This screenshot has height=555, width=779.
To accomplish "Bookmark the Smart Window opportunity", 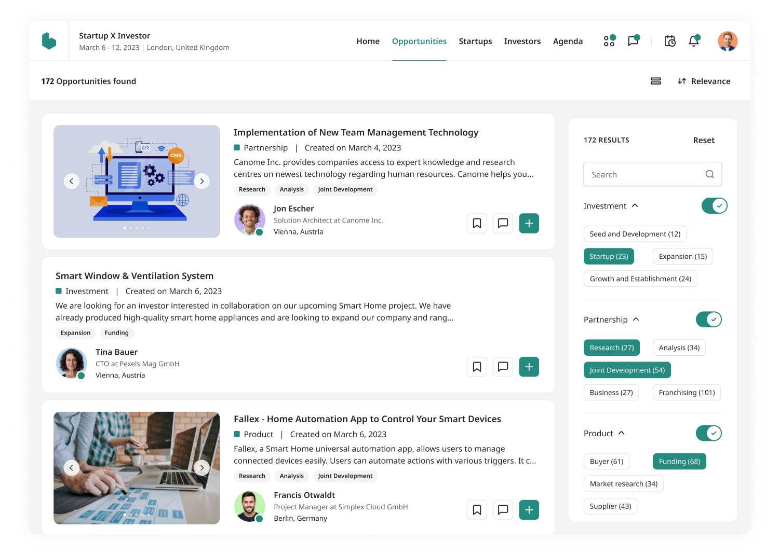I will coord(477,367).
